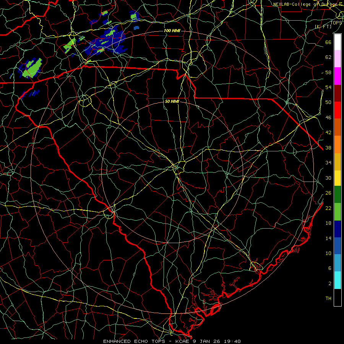Image resolution: width=344 pixels, height=344 pixels.
Task: Click legend value 46
Action: [328, 118]
